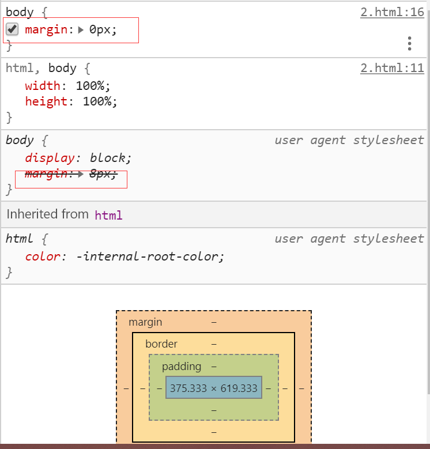Click user agent stylesheet label of body rule
The width and height of the screenshot is (430, 449).
[349, 140]
